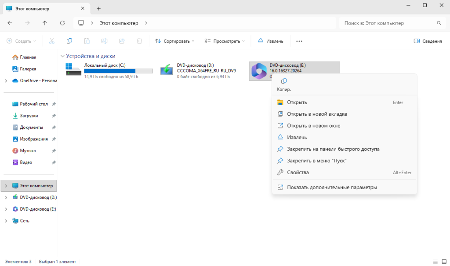Viewport: 450px width, 266px height.
Task: Choose Показать дополнительные параметры
Action: click(345, 187)
